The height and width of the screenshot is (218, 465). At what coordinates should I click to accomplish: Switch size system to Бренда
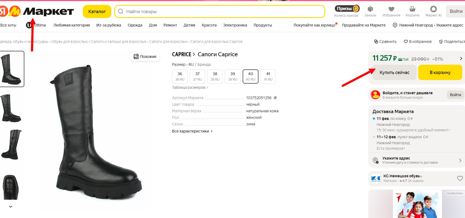point(204,64)
